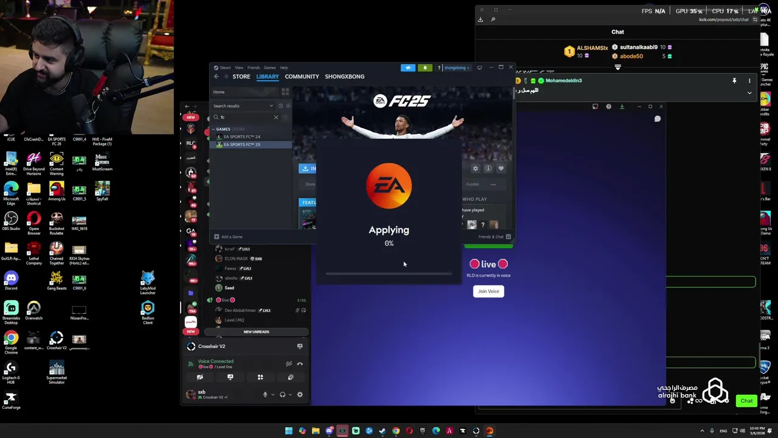
Task: Expand pinned message chevron in Kick chat
Action: pyautogui.click(x=749, y=93)
